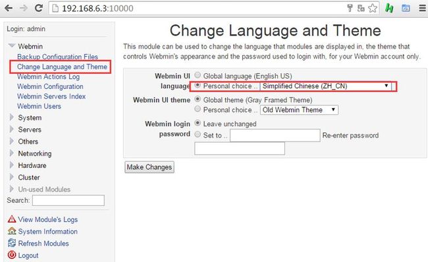The height and width of the screenshot is (262, 428).
Task: Select Global theme (Gray Framed Theme) radio
Action: (198, 99)
